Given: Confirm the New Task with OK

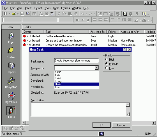Looking at the screenshot, I should [101, 125].
